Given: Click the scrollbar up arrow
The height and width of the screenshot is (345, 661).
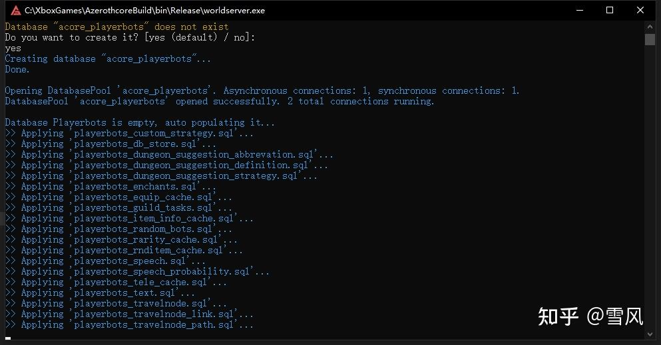Looking at the screenshot, I should [x=650, y=27].
